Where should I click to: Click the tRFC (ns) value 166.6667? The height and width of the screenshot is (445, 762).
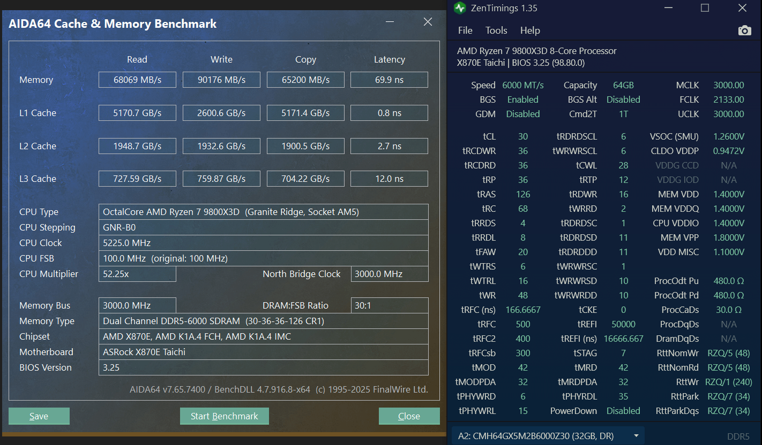[x=523, y=310]
